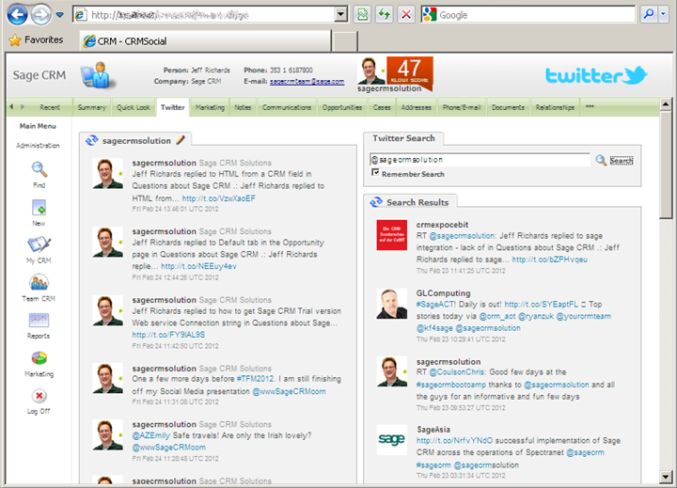Open a new blank browser tab

[345, 42]
